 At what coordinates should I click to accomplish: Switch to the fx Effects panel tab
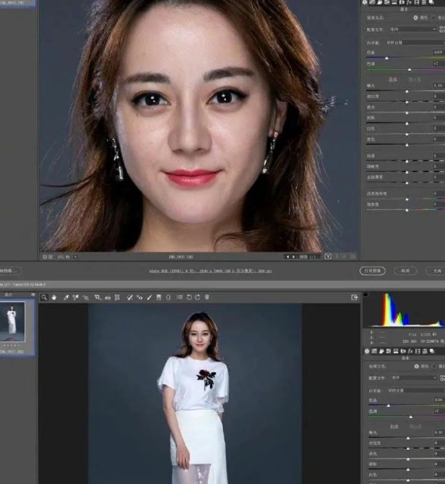coord(410,351)
